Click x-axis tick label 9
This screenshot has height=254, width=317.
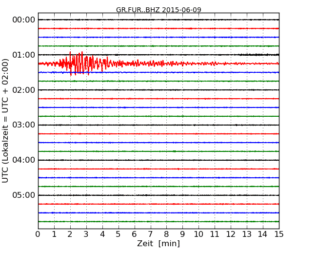[182, 234]
